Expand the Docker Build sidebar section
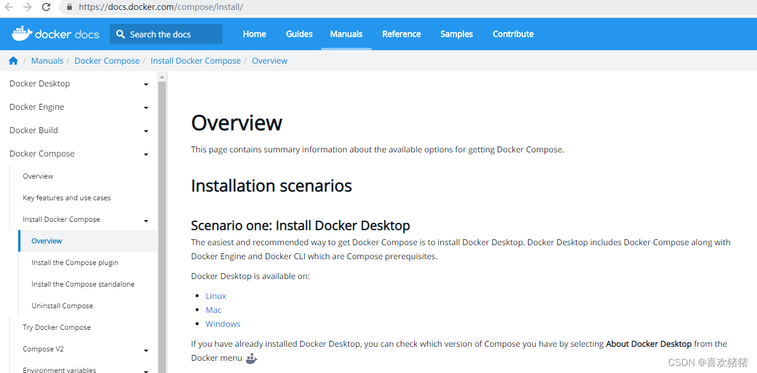This screenshot has width=757, height=373. pos(146,131)
